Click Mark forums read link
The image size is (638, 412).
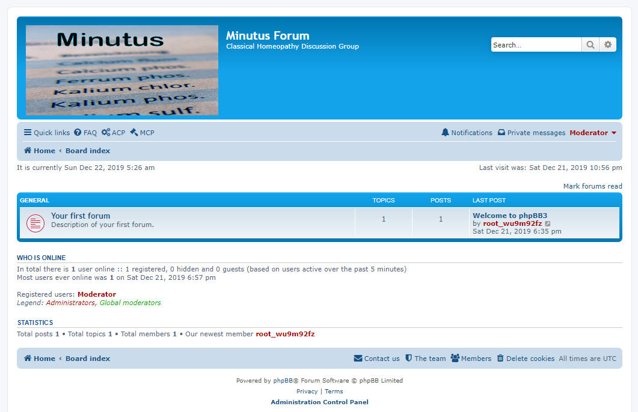pyautogui.click(x=592, y=186)
